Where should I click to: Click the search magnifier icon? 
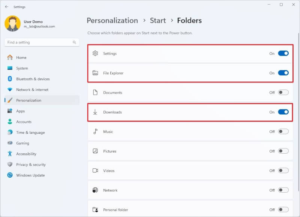click(x=74, y=42)
